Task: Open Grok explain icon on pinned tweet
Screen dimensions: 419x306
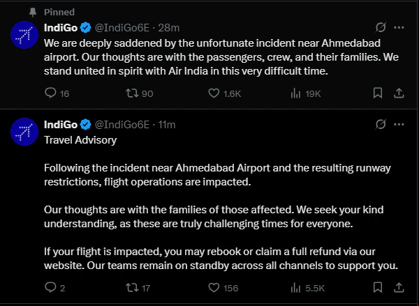Action: coord(381,27)
